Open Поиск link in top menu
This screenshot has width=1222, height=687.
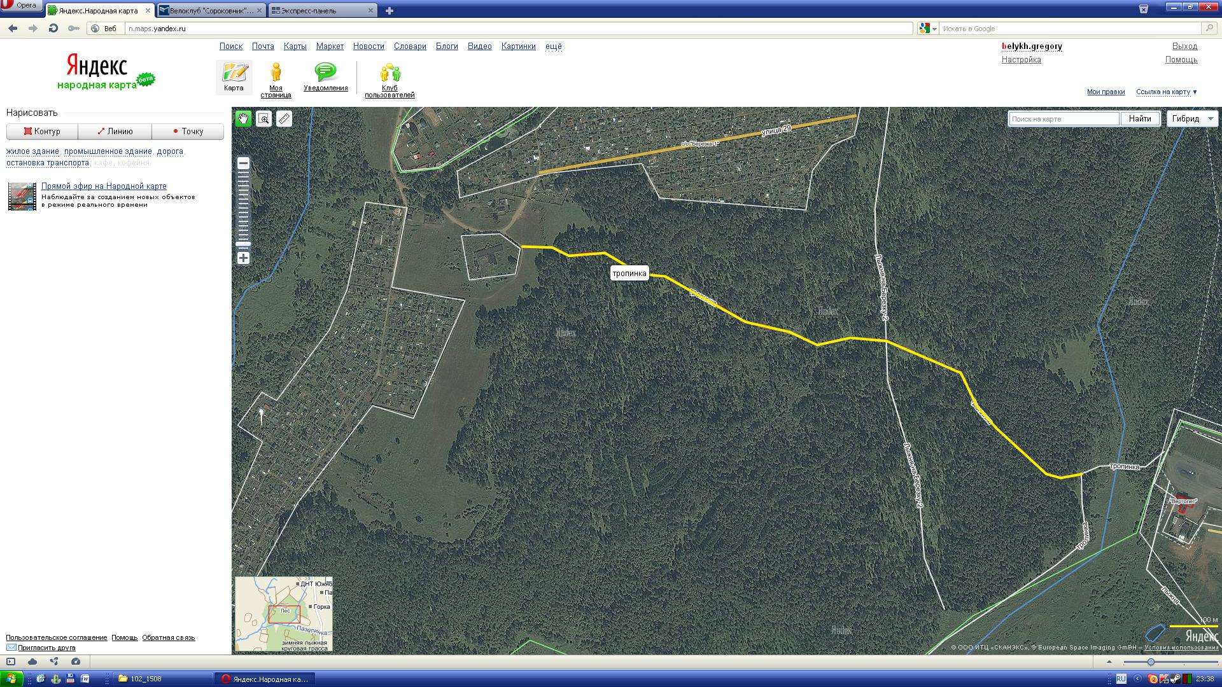230,46
